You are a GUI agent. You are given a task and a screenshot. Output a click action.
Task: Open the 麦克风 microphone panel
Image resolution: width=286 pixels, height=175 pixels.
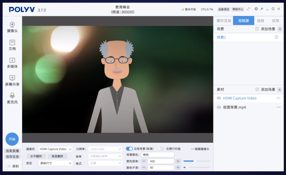pyautogui.click(x=12, y=98)
